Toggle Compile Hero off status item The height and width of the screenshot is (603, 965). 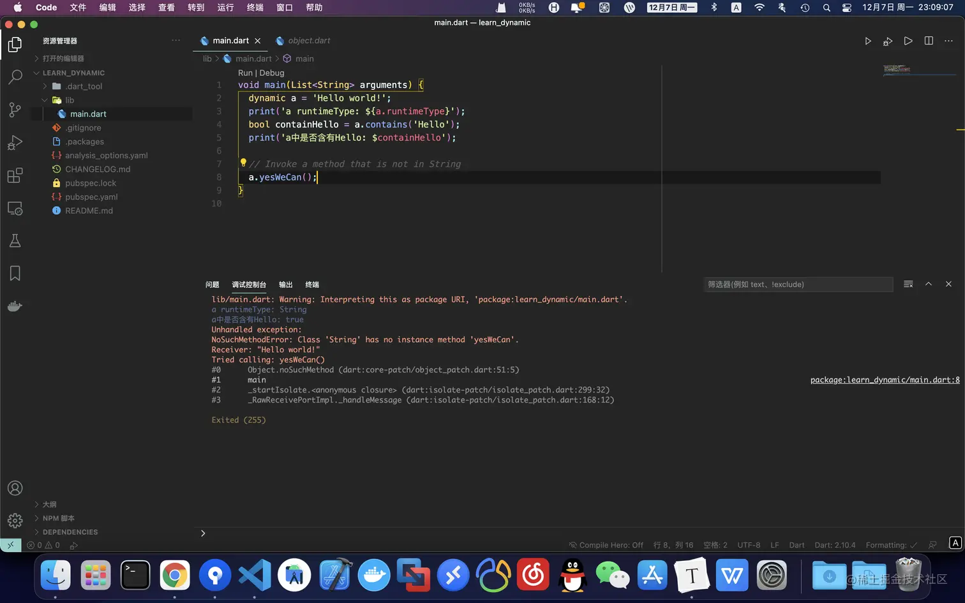point(606,545)
